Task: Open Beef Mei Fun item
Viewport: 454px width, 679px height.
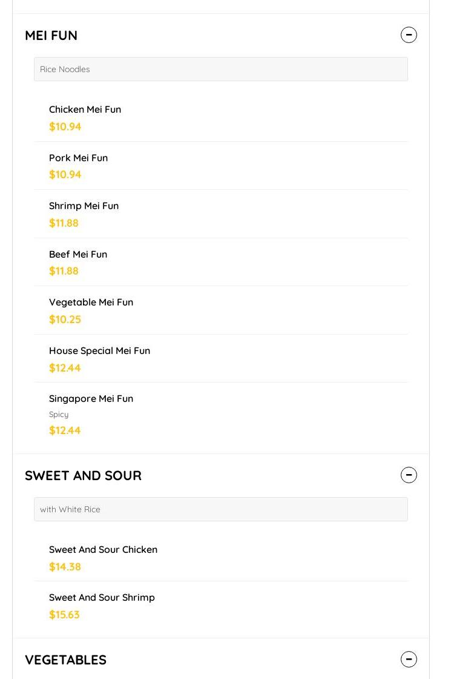Action: coord(78,255)
